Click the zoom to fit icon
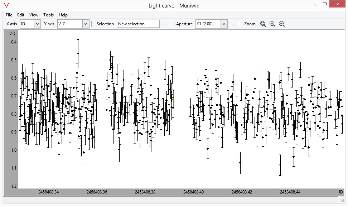This screenshot has height=206, width=348. coord(263,24)
